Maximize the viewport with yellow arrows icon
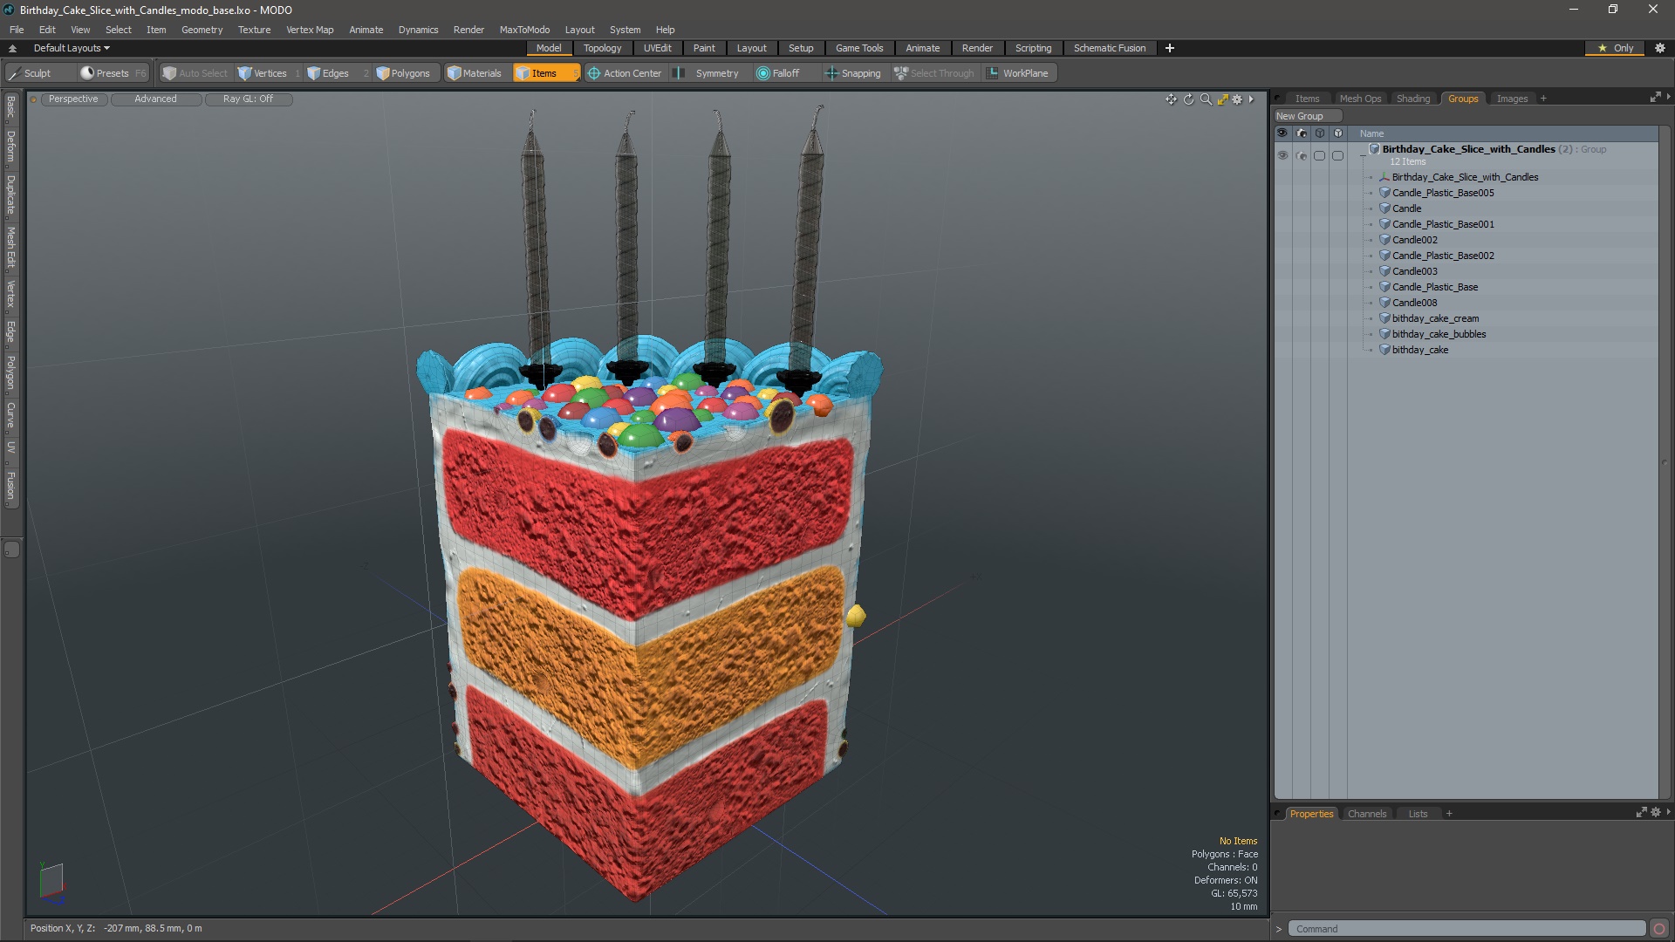Screen dimensions: 1675x942 point(1222,99)
